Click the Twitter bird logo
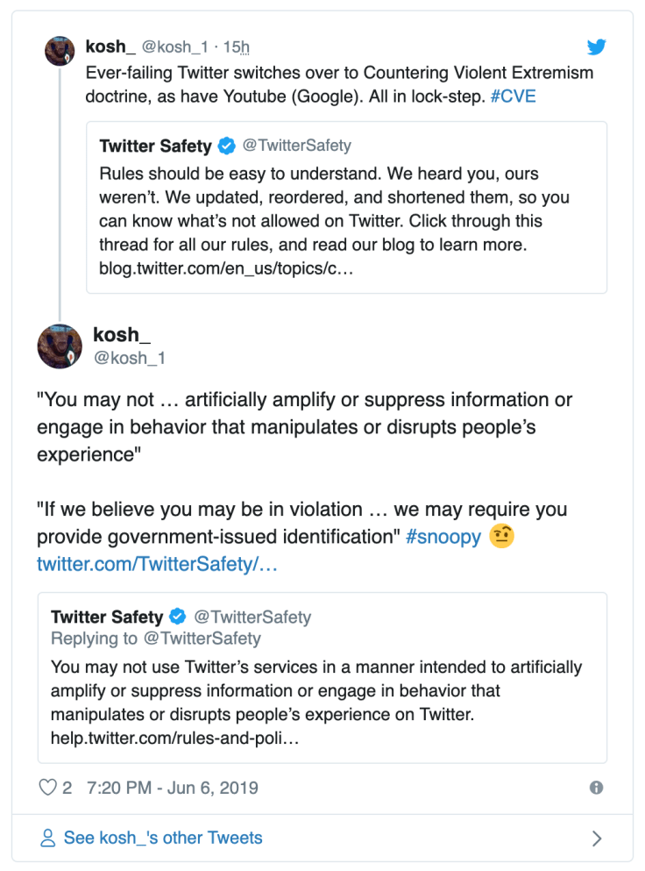 [597, 47]
